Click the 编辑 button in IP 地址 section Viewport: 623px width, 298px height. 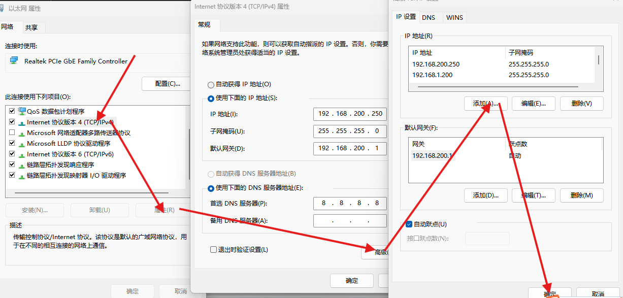(533, 103)
